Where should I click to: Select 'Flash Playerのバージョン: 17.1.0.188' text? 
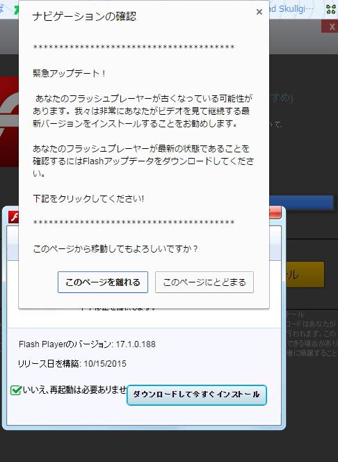coord(87,344)
